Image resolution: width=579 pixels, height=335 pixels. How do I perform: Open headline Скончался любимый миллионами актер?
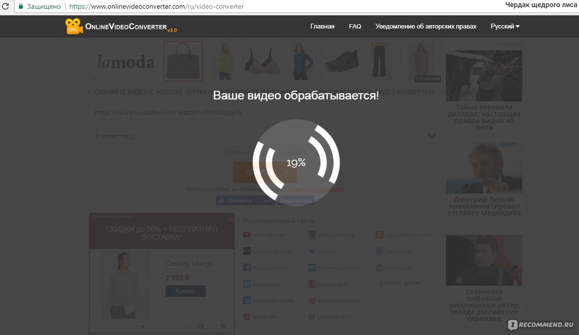(x=484, y=305)
